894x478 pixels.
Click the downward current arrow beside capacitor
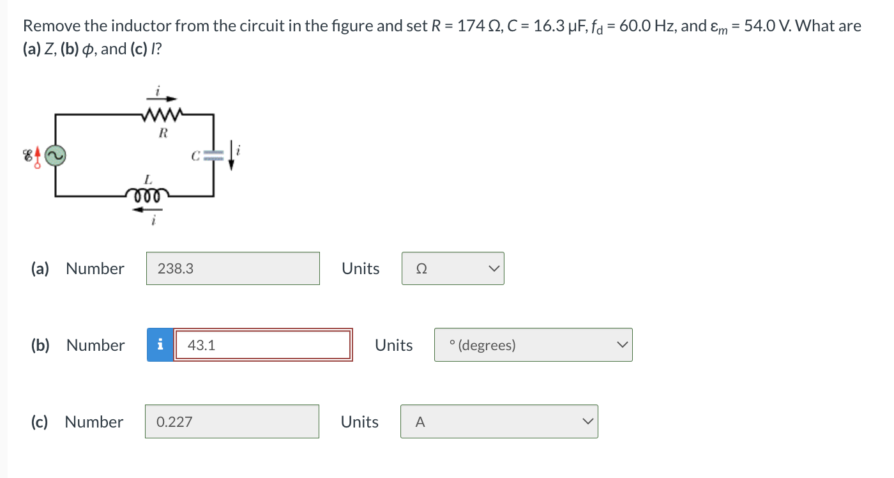[x=231, y=154]
